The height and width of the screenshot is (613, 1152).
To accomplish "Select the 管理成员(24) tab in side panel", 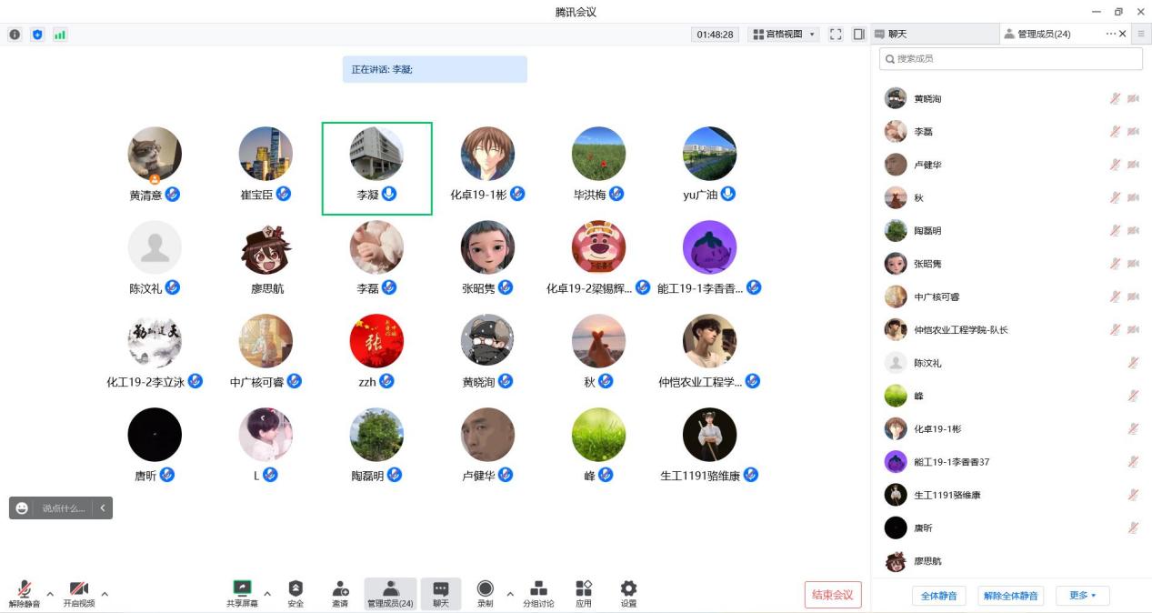I will [x=1049, y=34].
